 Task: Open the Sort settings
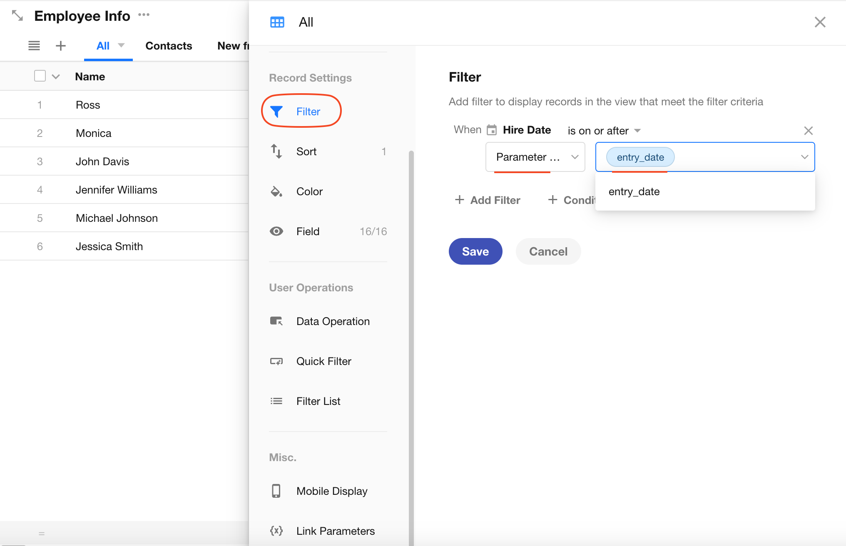coord(306,151)
